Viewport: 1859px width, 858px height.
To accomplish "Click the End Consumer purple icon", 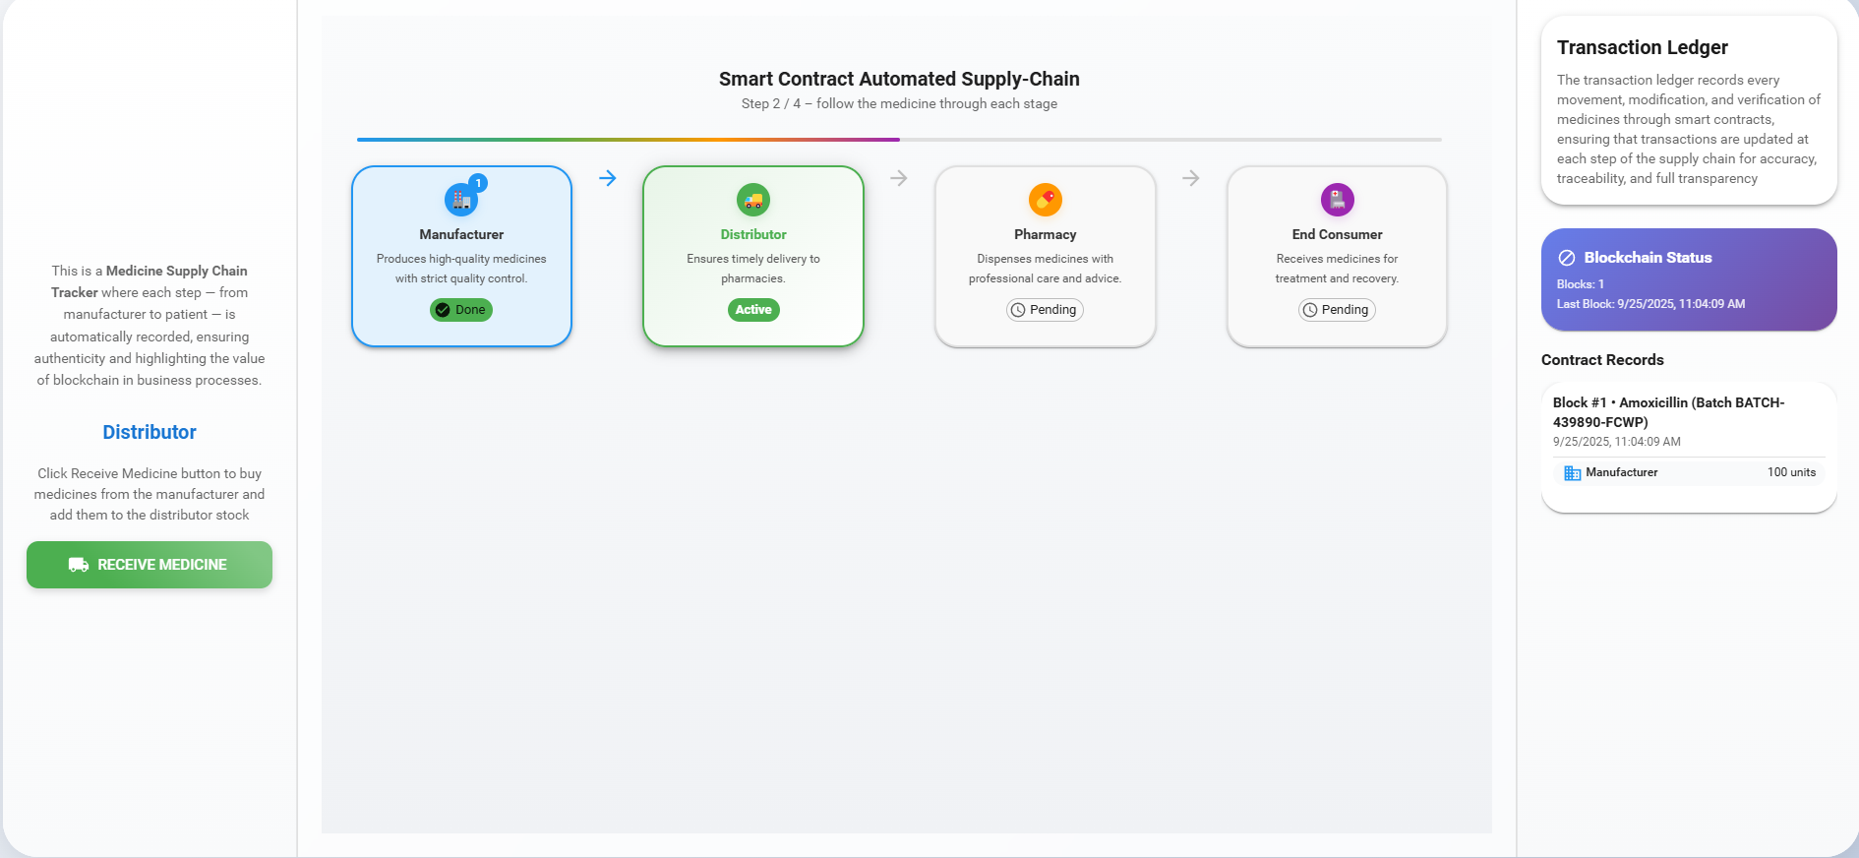I will click(x=1337, y=200).
